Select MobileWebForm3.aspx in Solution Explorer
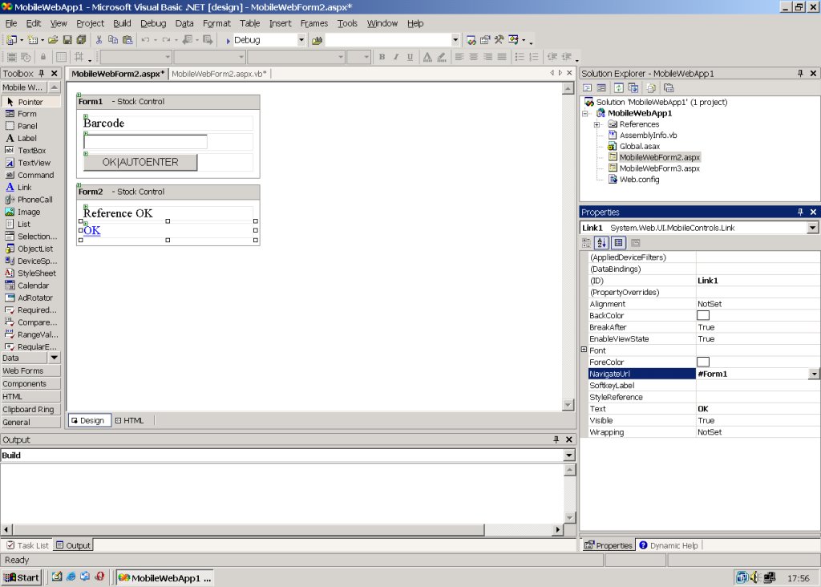Screen dimensions: 821x587 659,168
